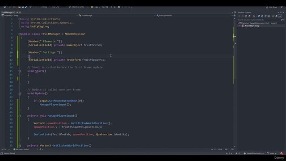Click the Solution Explorer Home icon
Screen dimensions: 286x161
[x=246, y=16]
